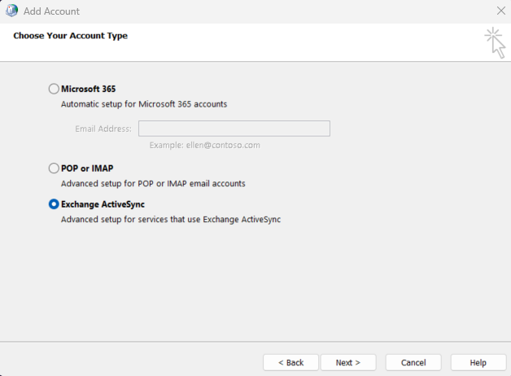Click the "Add Account" window title text
Screen dimensions: 511x376
52,11
